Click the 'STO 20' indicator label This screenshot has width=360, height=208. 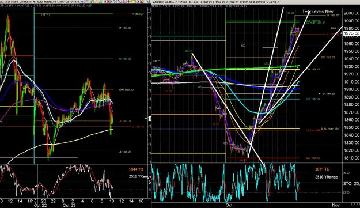pos(351,184)
